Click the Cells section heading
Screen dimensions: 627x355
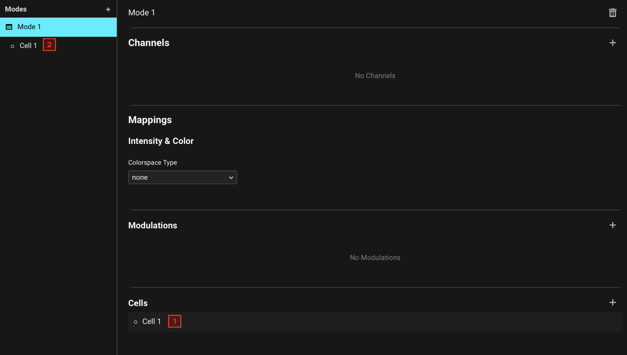tap(138, 303)
